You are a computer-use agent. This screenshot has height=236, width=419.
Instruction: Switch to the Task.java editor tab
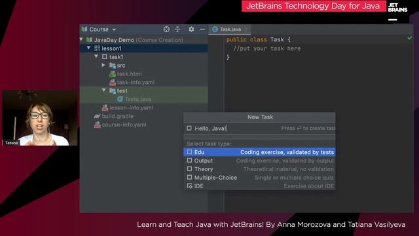coord(230,29)
